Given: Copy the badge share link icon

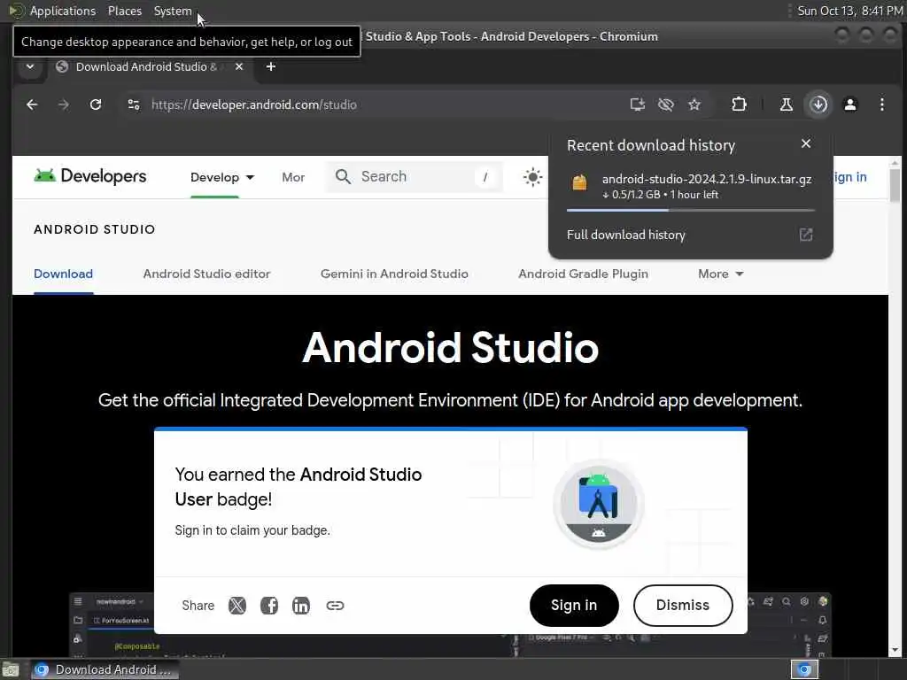Looking at the screenshot, I should [335, 606].
